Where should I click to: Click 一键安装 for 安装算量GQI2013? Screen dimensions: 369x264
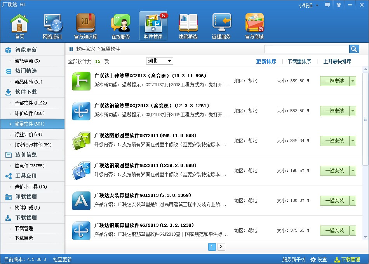[335, 201]
